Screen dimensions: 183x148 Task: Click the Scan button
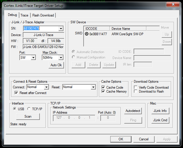click(28, 116)
